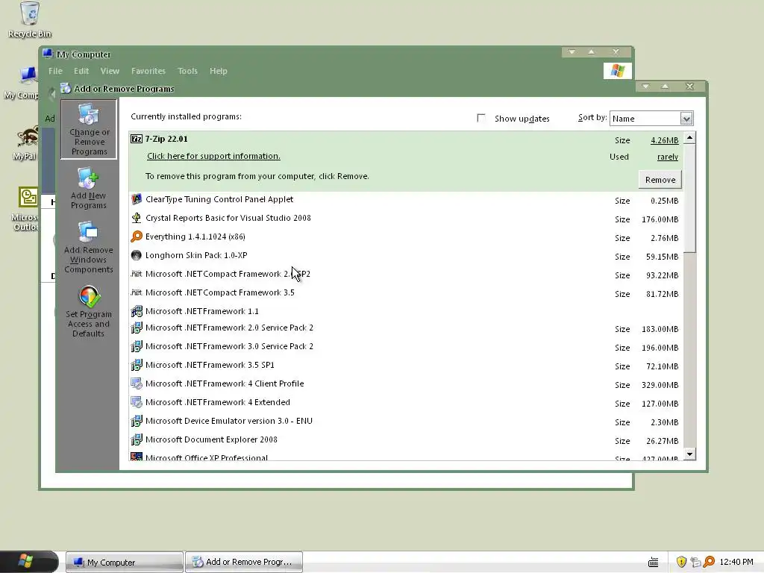Click the program list scroll up arrow
The height and width of the screenshot is (573, 764).
pos(689,138)
